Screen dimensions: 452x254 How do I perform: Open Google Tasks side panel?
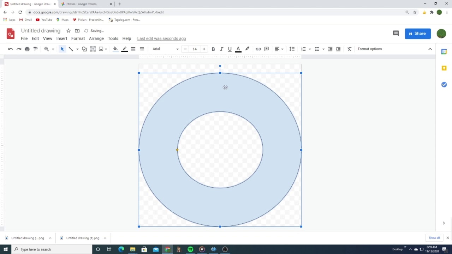pos(444,85)
